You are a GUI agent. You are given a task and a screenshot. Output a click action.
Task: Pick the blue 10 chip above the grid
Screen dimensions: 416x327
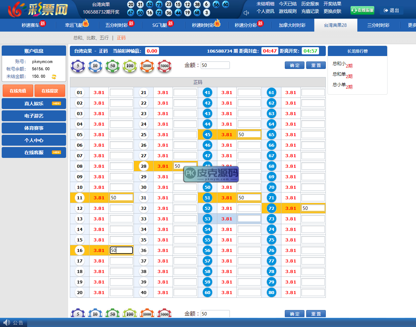pos(95,66)
